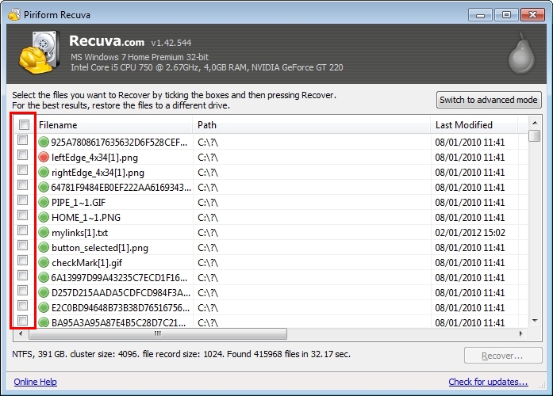Select file name mylinks[1].txt
This screenshot has width=553, height=396.
coord(79,233)
